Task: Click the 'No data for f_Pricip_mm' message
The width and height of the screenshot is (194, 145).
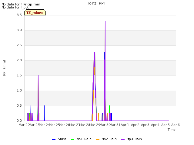Action: (x=21, y=4)
